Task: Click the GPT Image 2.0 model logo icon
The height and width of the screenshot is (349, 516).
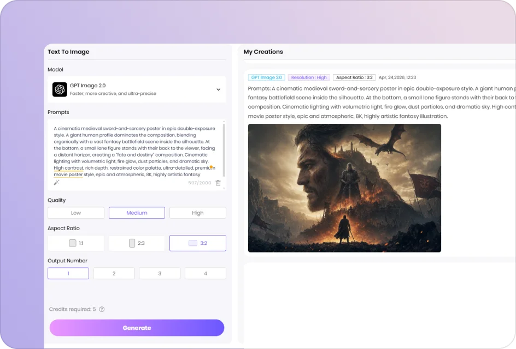Action: (x=60, y=89)
